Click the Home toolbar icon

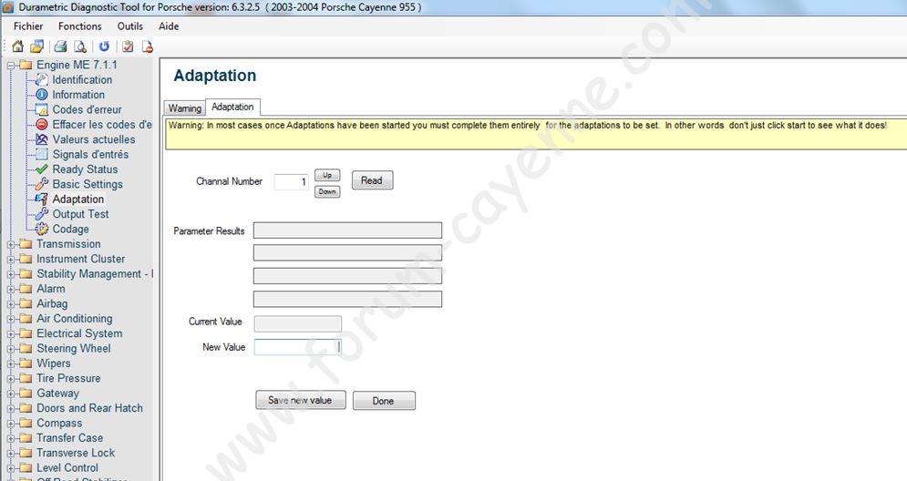(x=17, y=46)
